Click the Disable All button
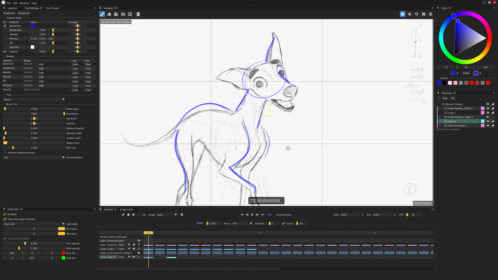 click(x=24, y=13)
